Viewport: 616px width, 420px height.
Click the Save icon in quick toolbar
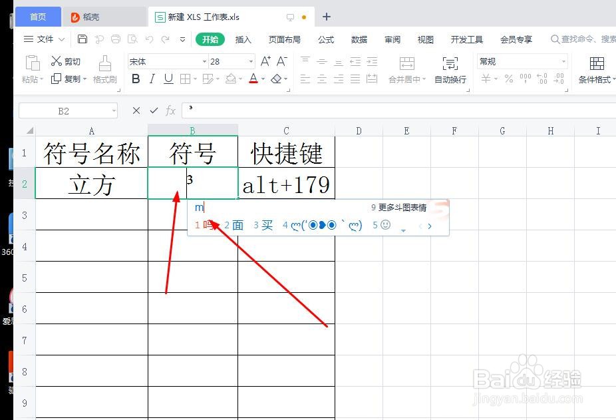[82, 39]
